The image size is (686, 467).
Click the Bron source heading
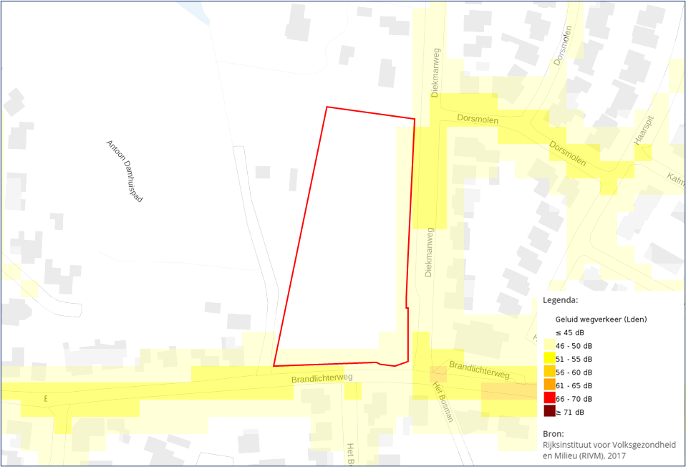(x=554, y=434)
